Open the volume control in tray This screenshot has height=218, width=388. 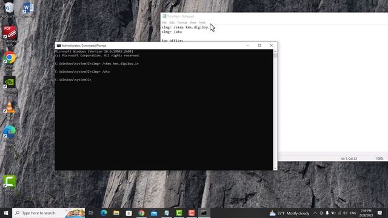coord(345,213)
